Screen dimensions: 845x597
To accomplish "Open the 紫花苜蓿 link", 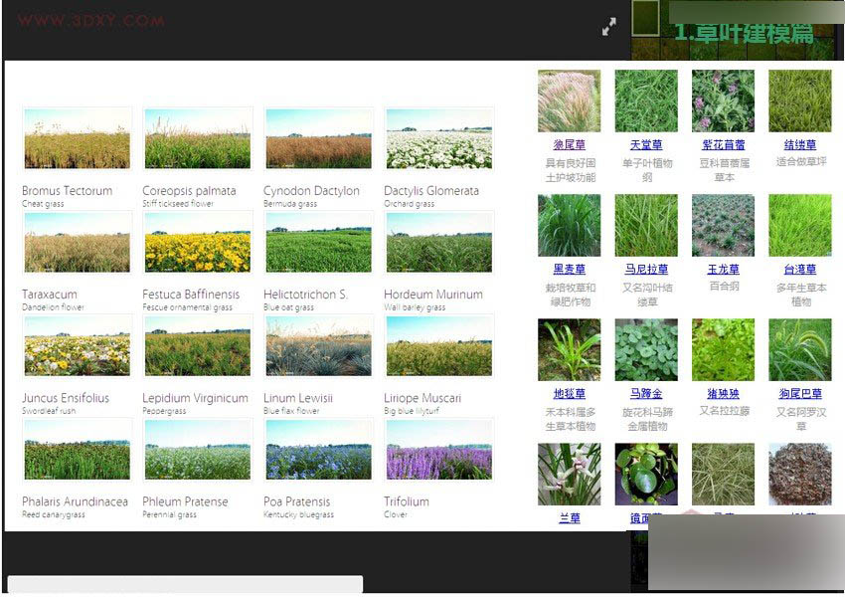I will pyautogui.click(x=722, y=142).
